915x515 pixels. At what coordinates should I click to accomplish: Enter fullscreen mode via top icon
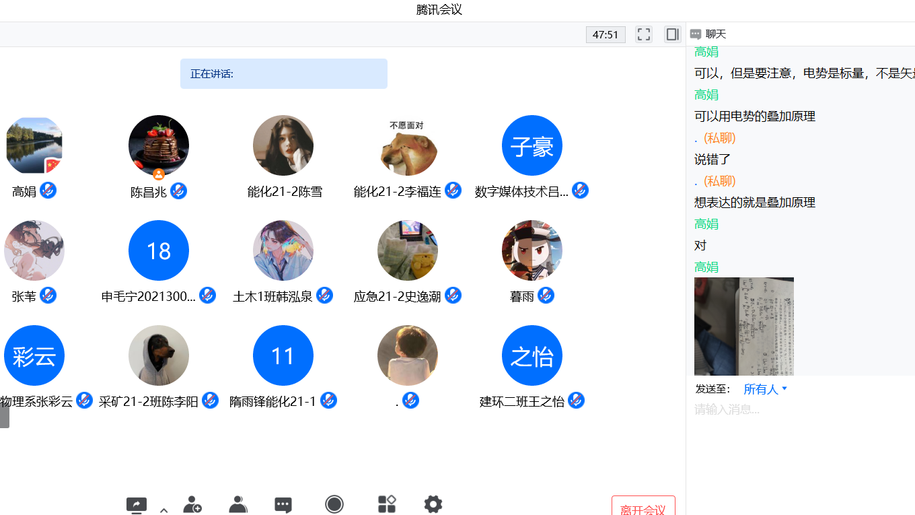[x=644, y=34]
